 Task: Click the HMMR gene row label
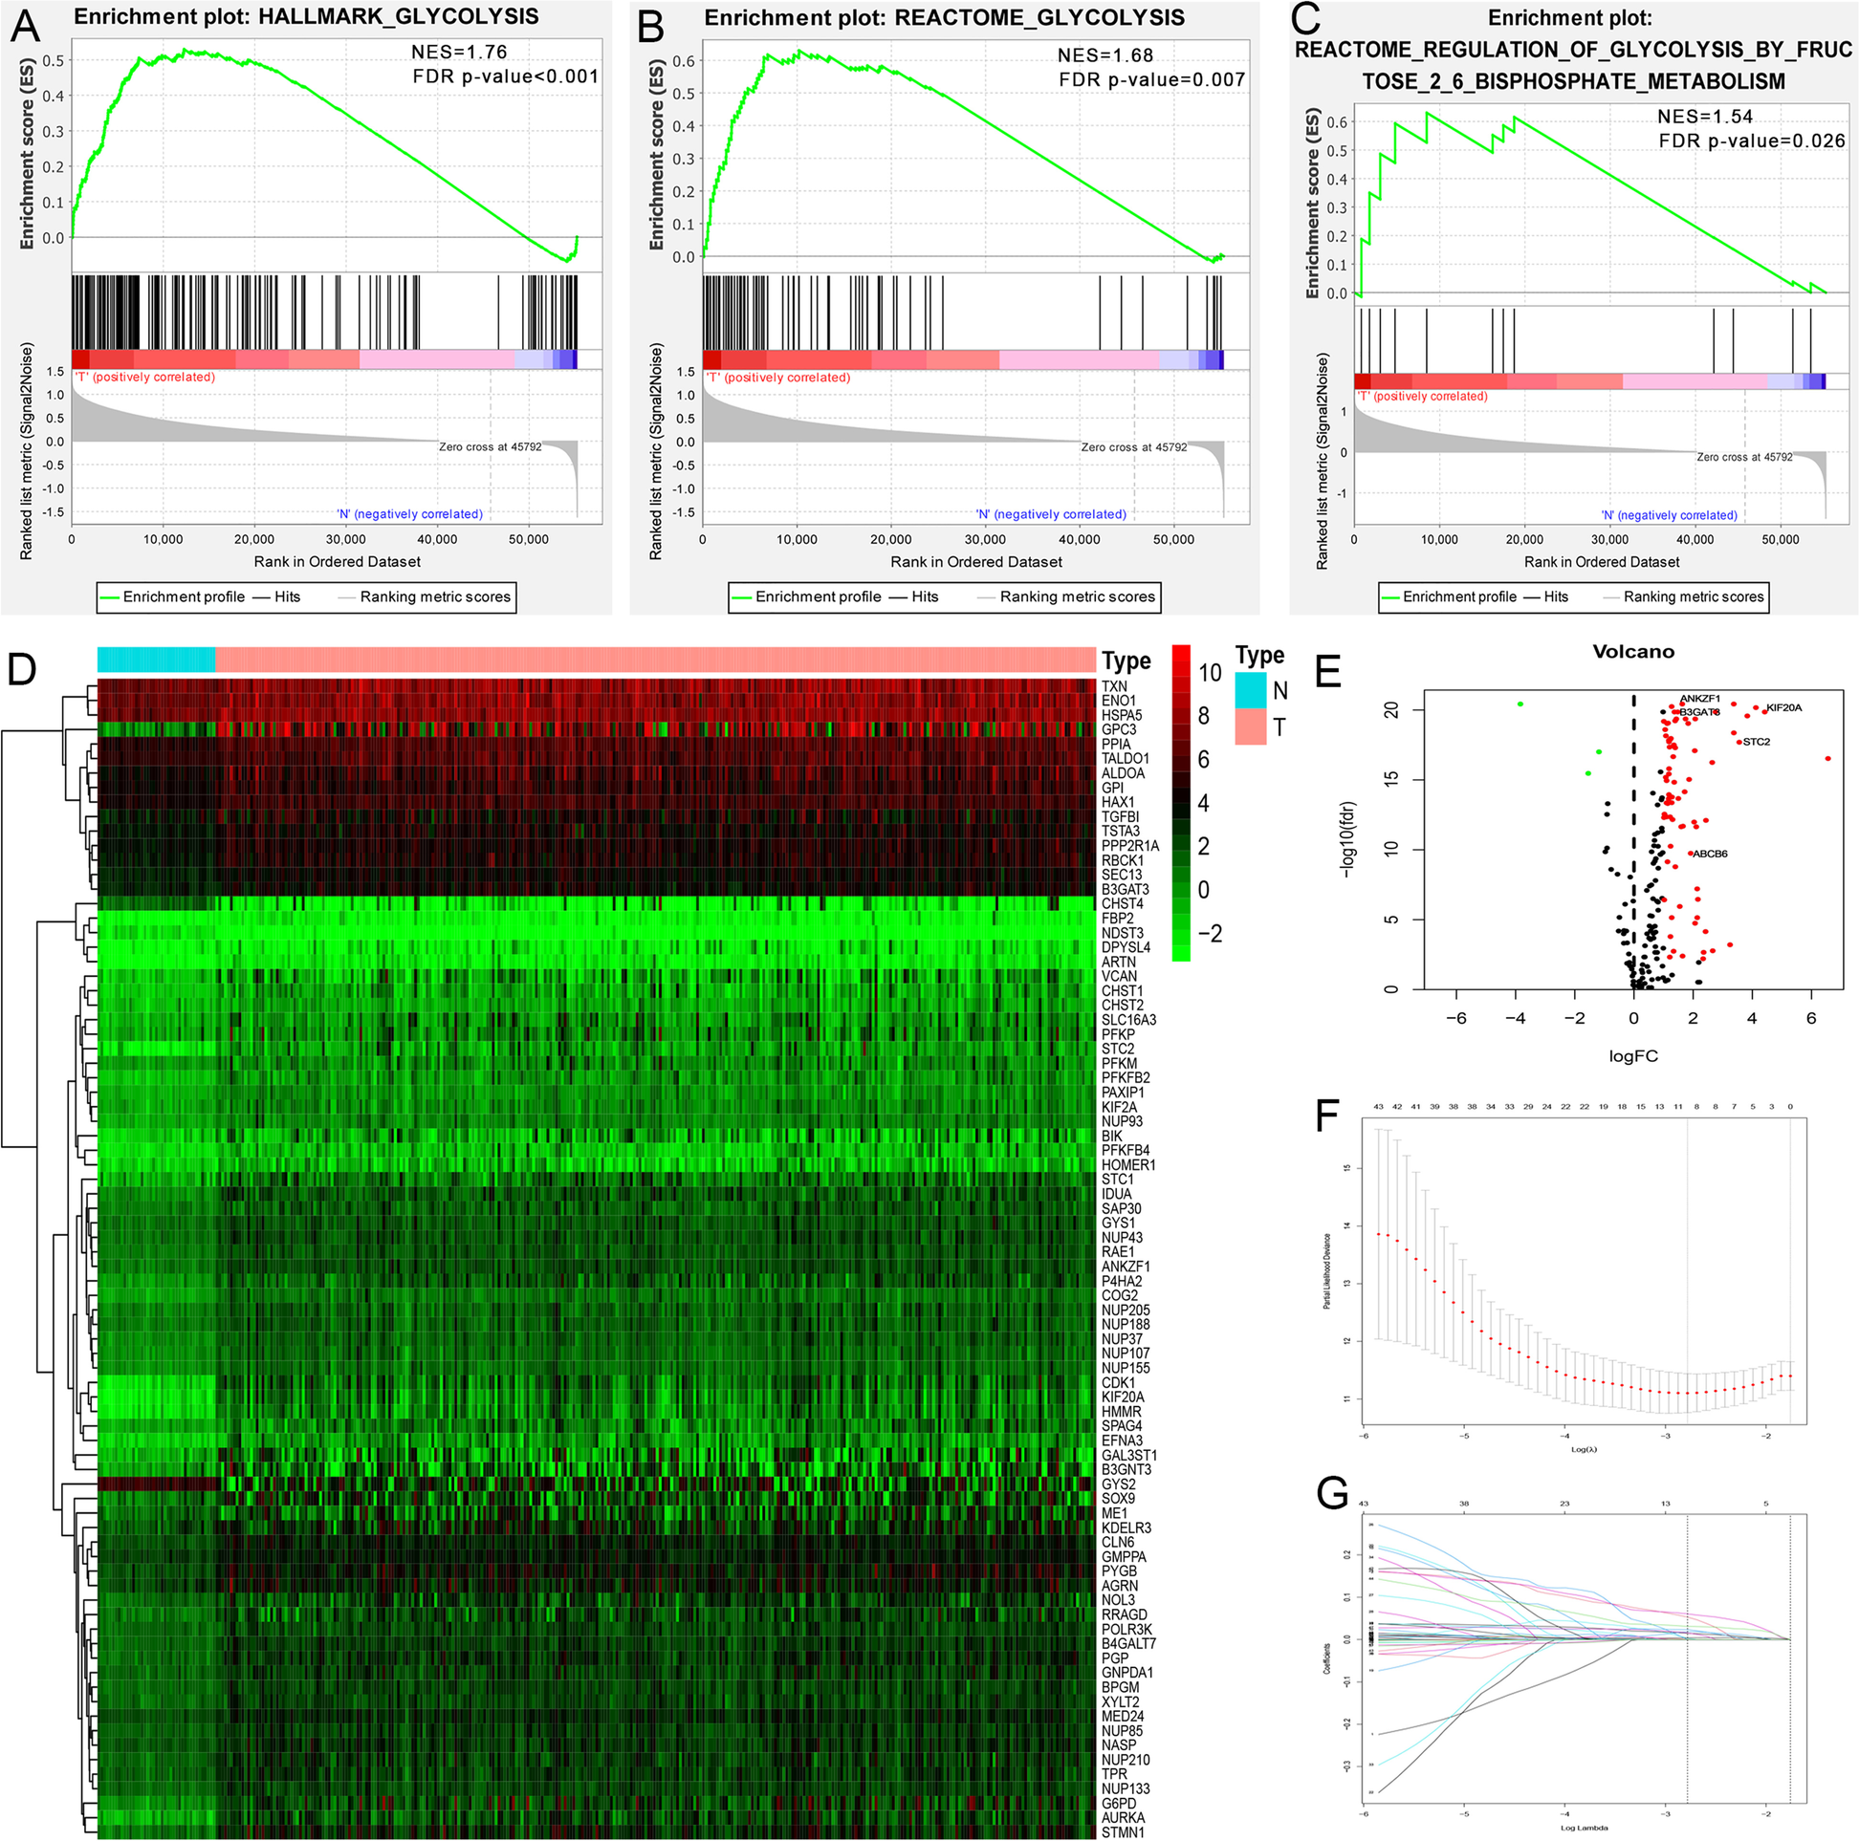click(1121, 1412)
